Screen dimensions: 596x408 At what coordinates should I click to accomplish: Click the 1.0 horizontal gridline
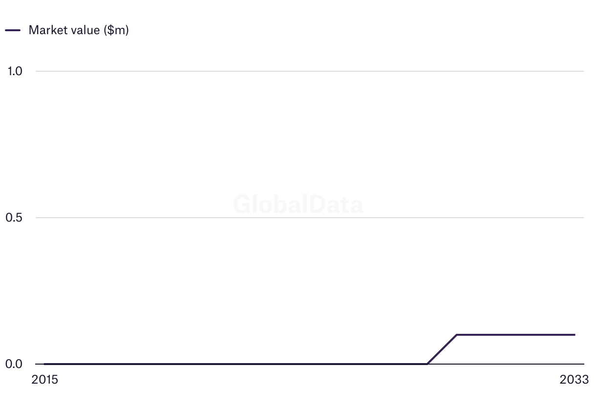[x=310, y=71]
